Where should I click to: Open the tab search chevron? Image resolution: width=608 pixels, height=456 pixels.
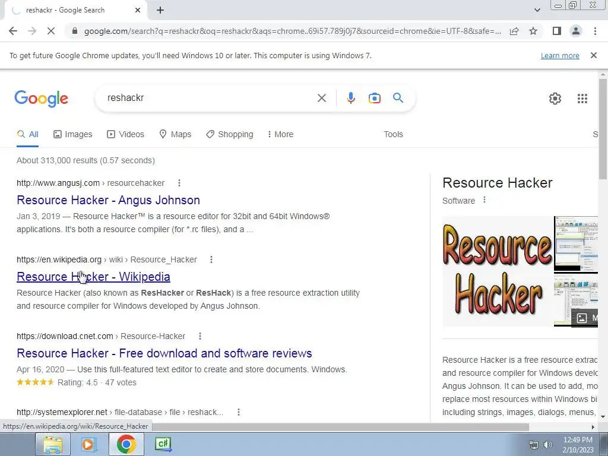pos(537,10)
